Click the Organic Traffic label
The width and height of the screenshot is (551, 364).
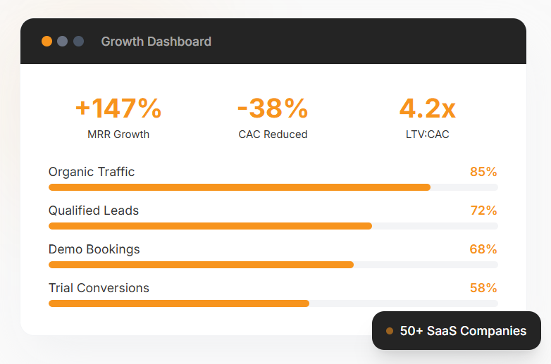92,172
